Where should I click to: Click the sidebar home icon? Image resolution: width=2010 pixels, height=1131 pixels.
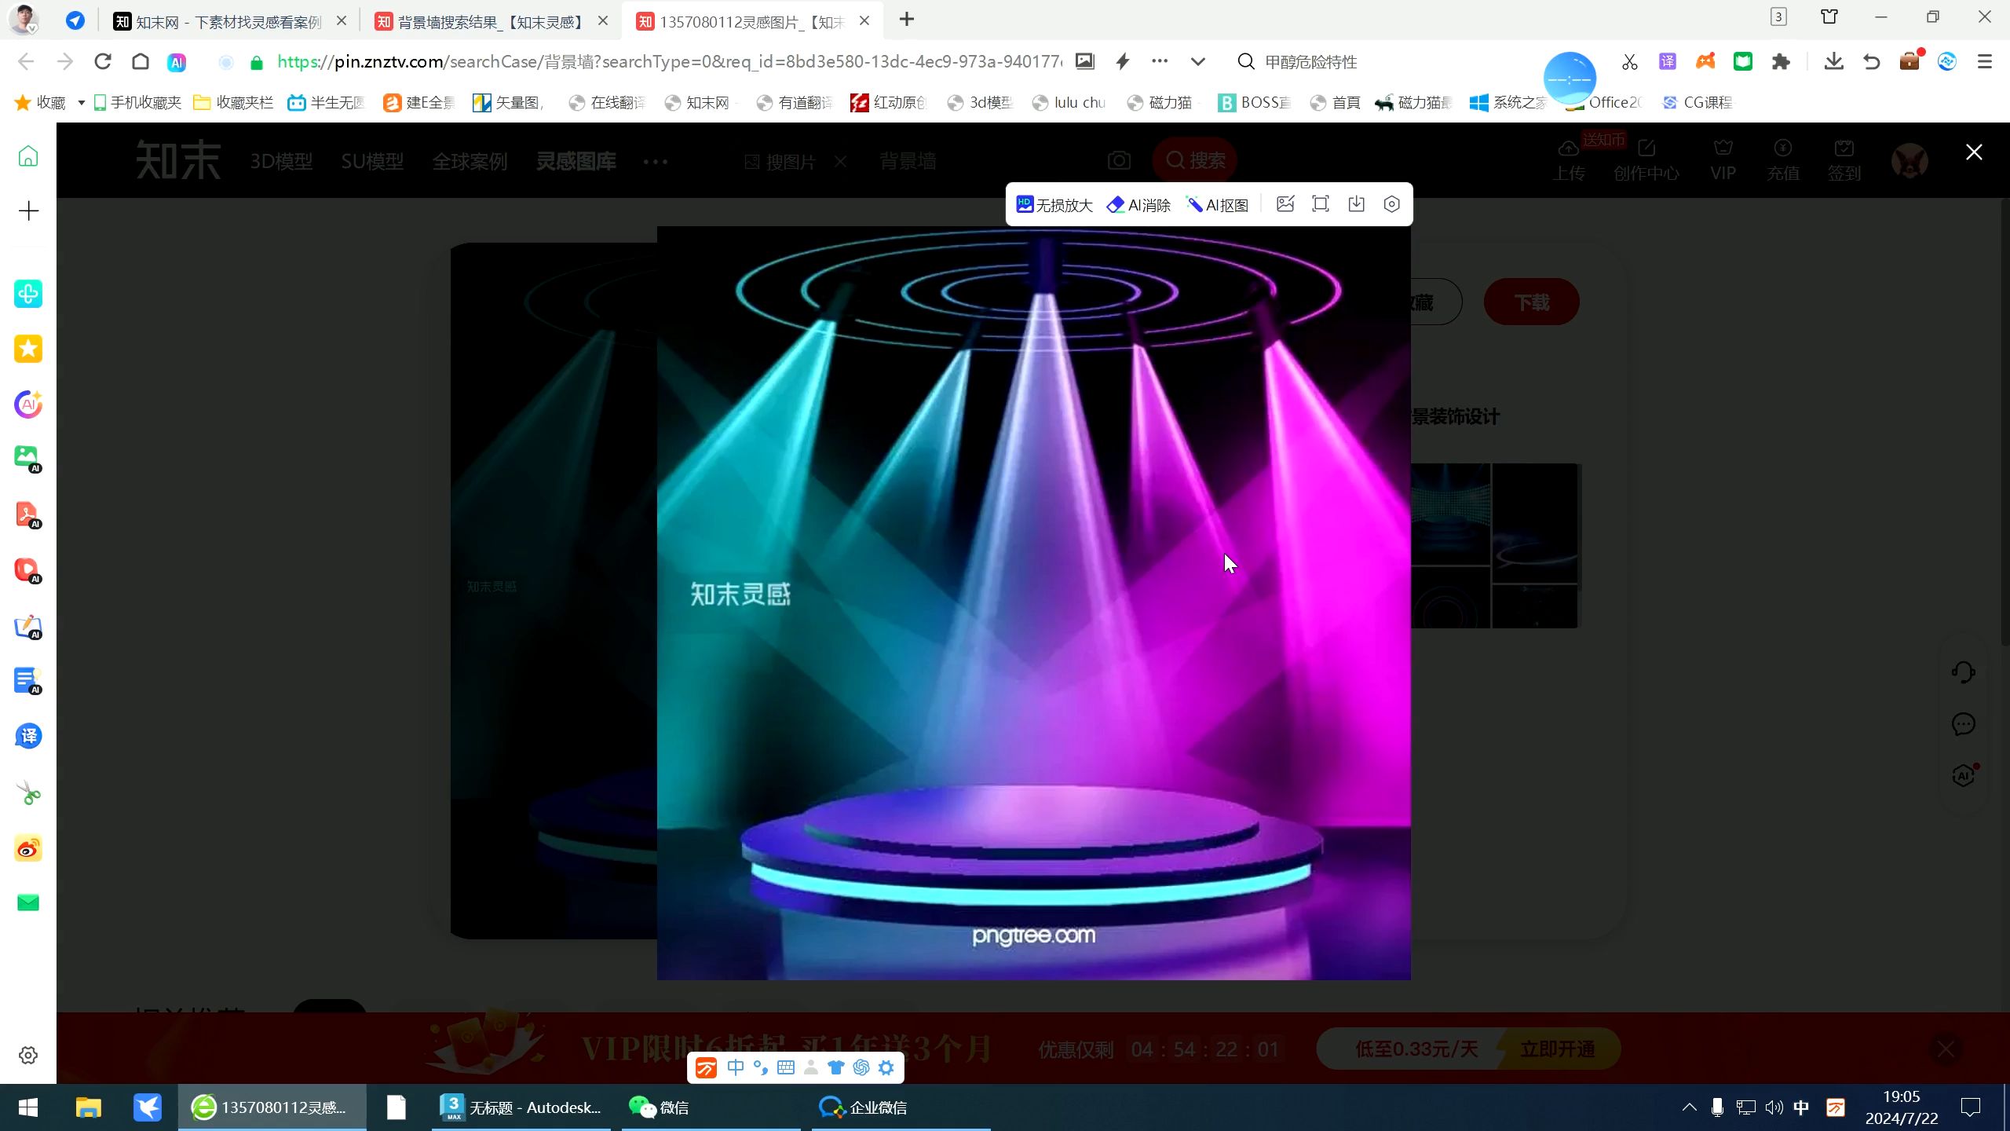28,156
